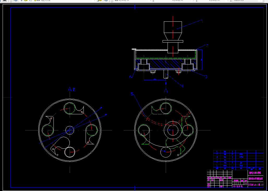Click the sequence number "1" in the parts list
This screenshot has height=191, width=268.
click(x=217, y=165)
